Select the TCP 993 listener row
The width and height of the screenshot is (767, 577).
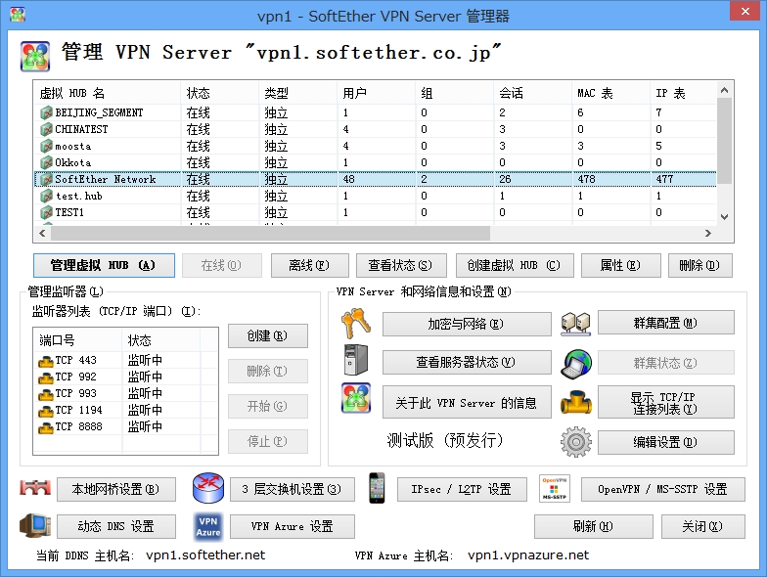click(x=125, y=393)
